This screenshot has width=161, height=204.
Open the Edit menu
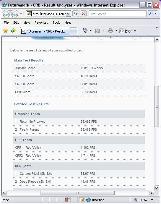point(16,22)
